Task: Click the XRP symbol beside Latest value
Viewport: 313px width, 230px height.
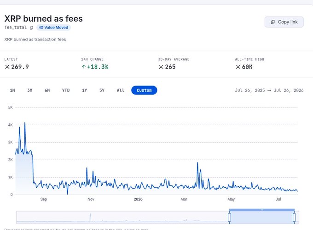Action: coord(7,67)
